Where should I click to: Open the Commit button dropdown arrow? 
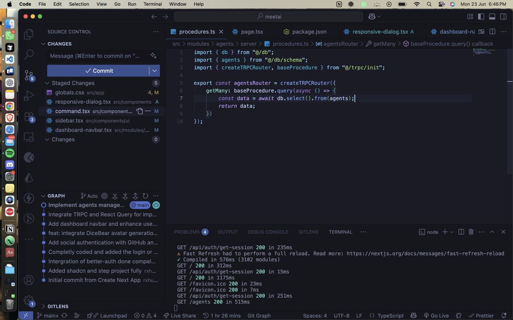[154, 70]
